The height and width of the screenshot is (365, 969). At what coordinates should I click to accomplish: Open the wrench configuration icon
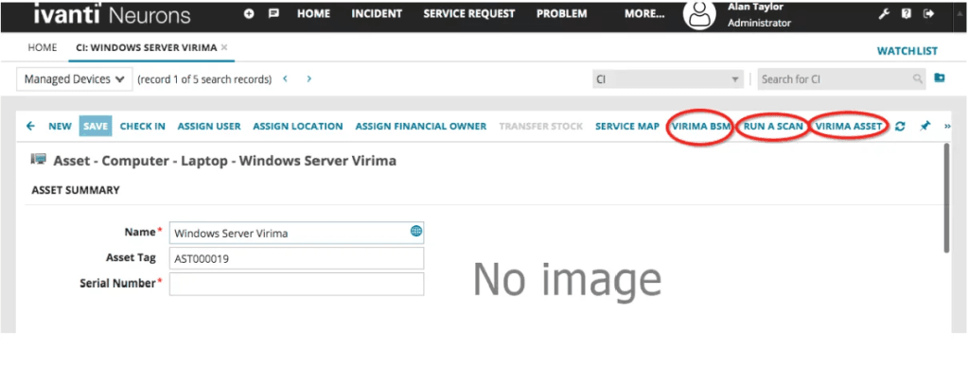(x=884, y=14)
